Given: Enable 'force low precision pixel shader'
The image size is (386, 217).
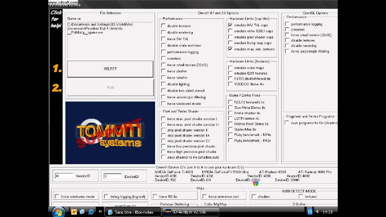Looking at the screenshot, I should pos(163,146).
